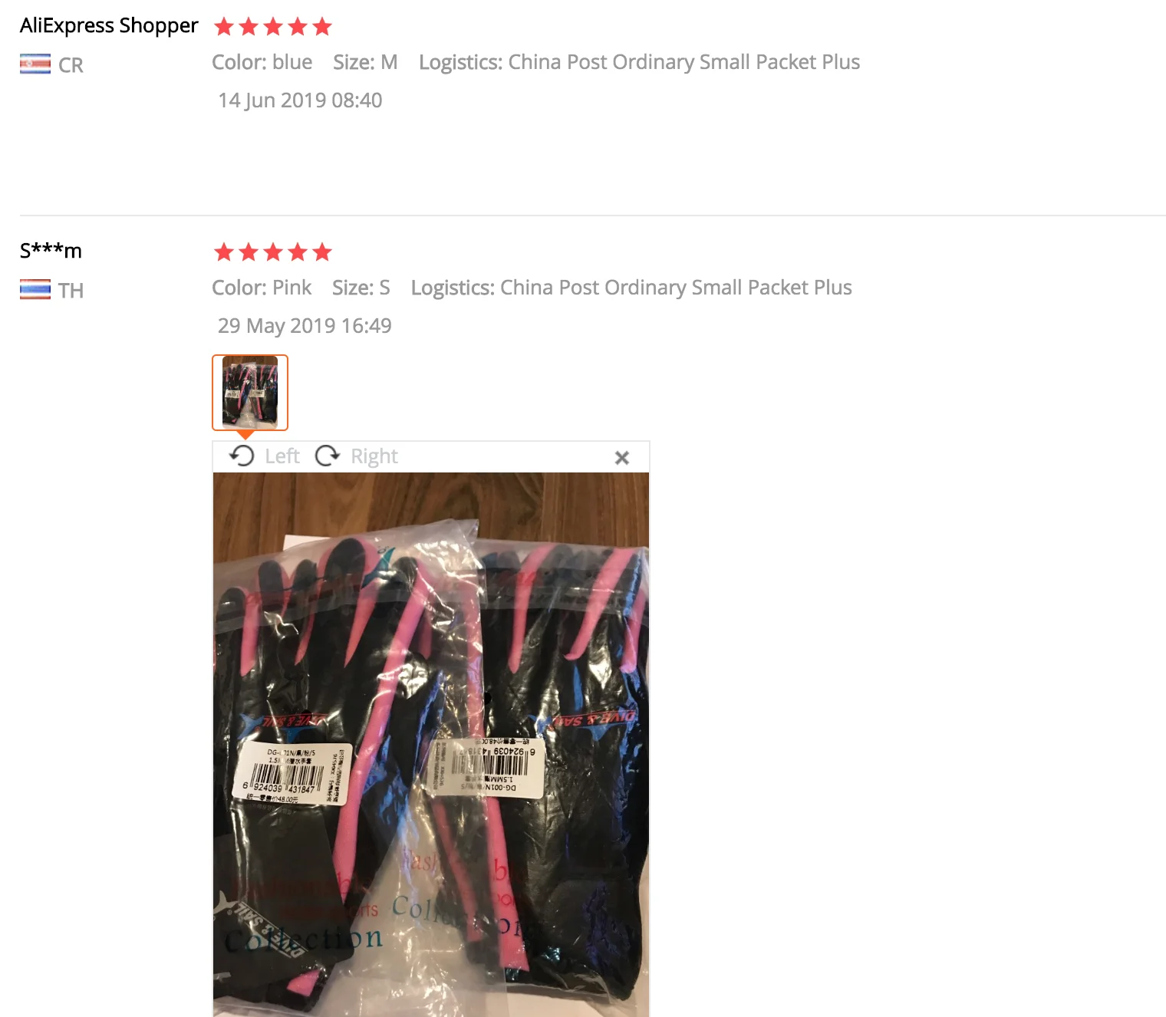Click AliExpress Shopper's five-star rating

tap(273, 27)
